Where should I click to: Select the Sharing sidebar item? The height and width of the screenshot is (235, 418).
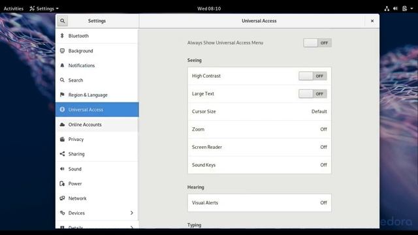point(97,154)
